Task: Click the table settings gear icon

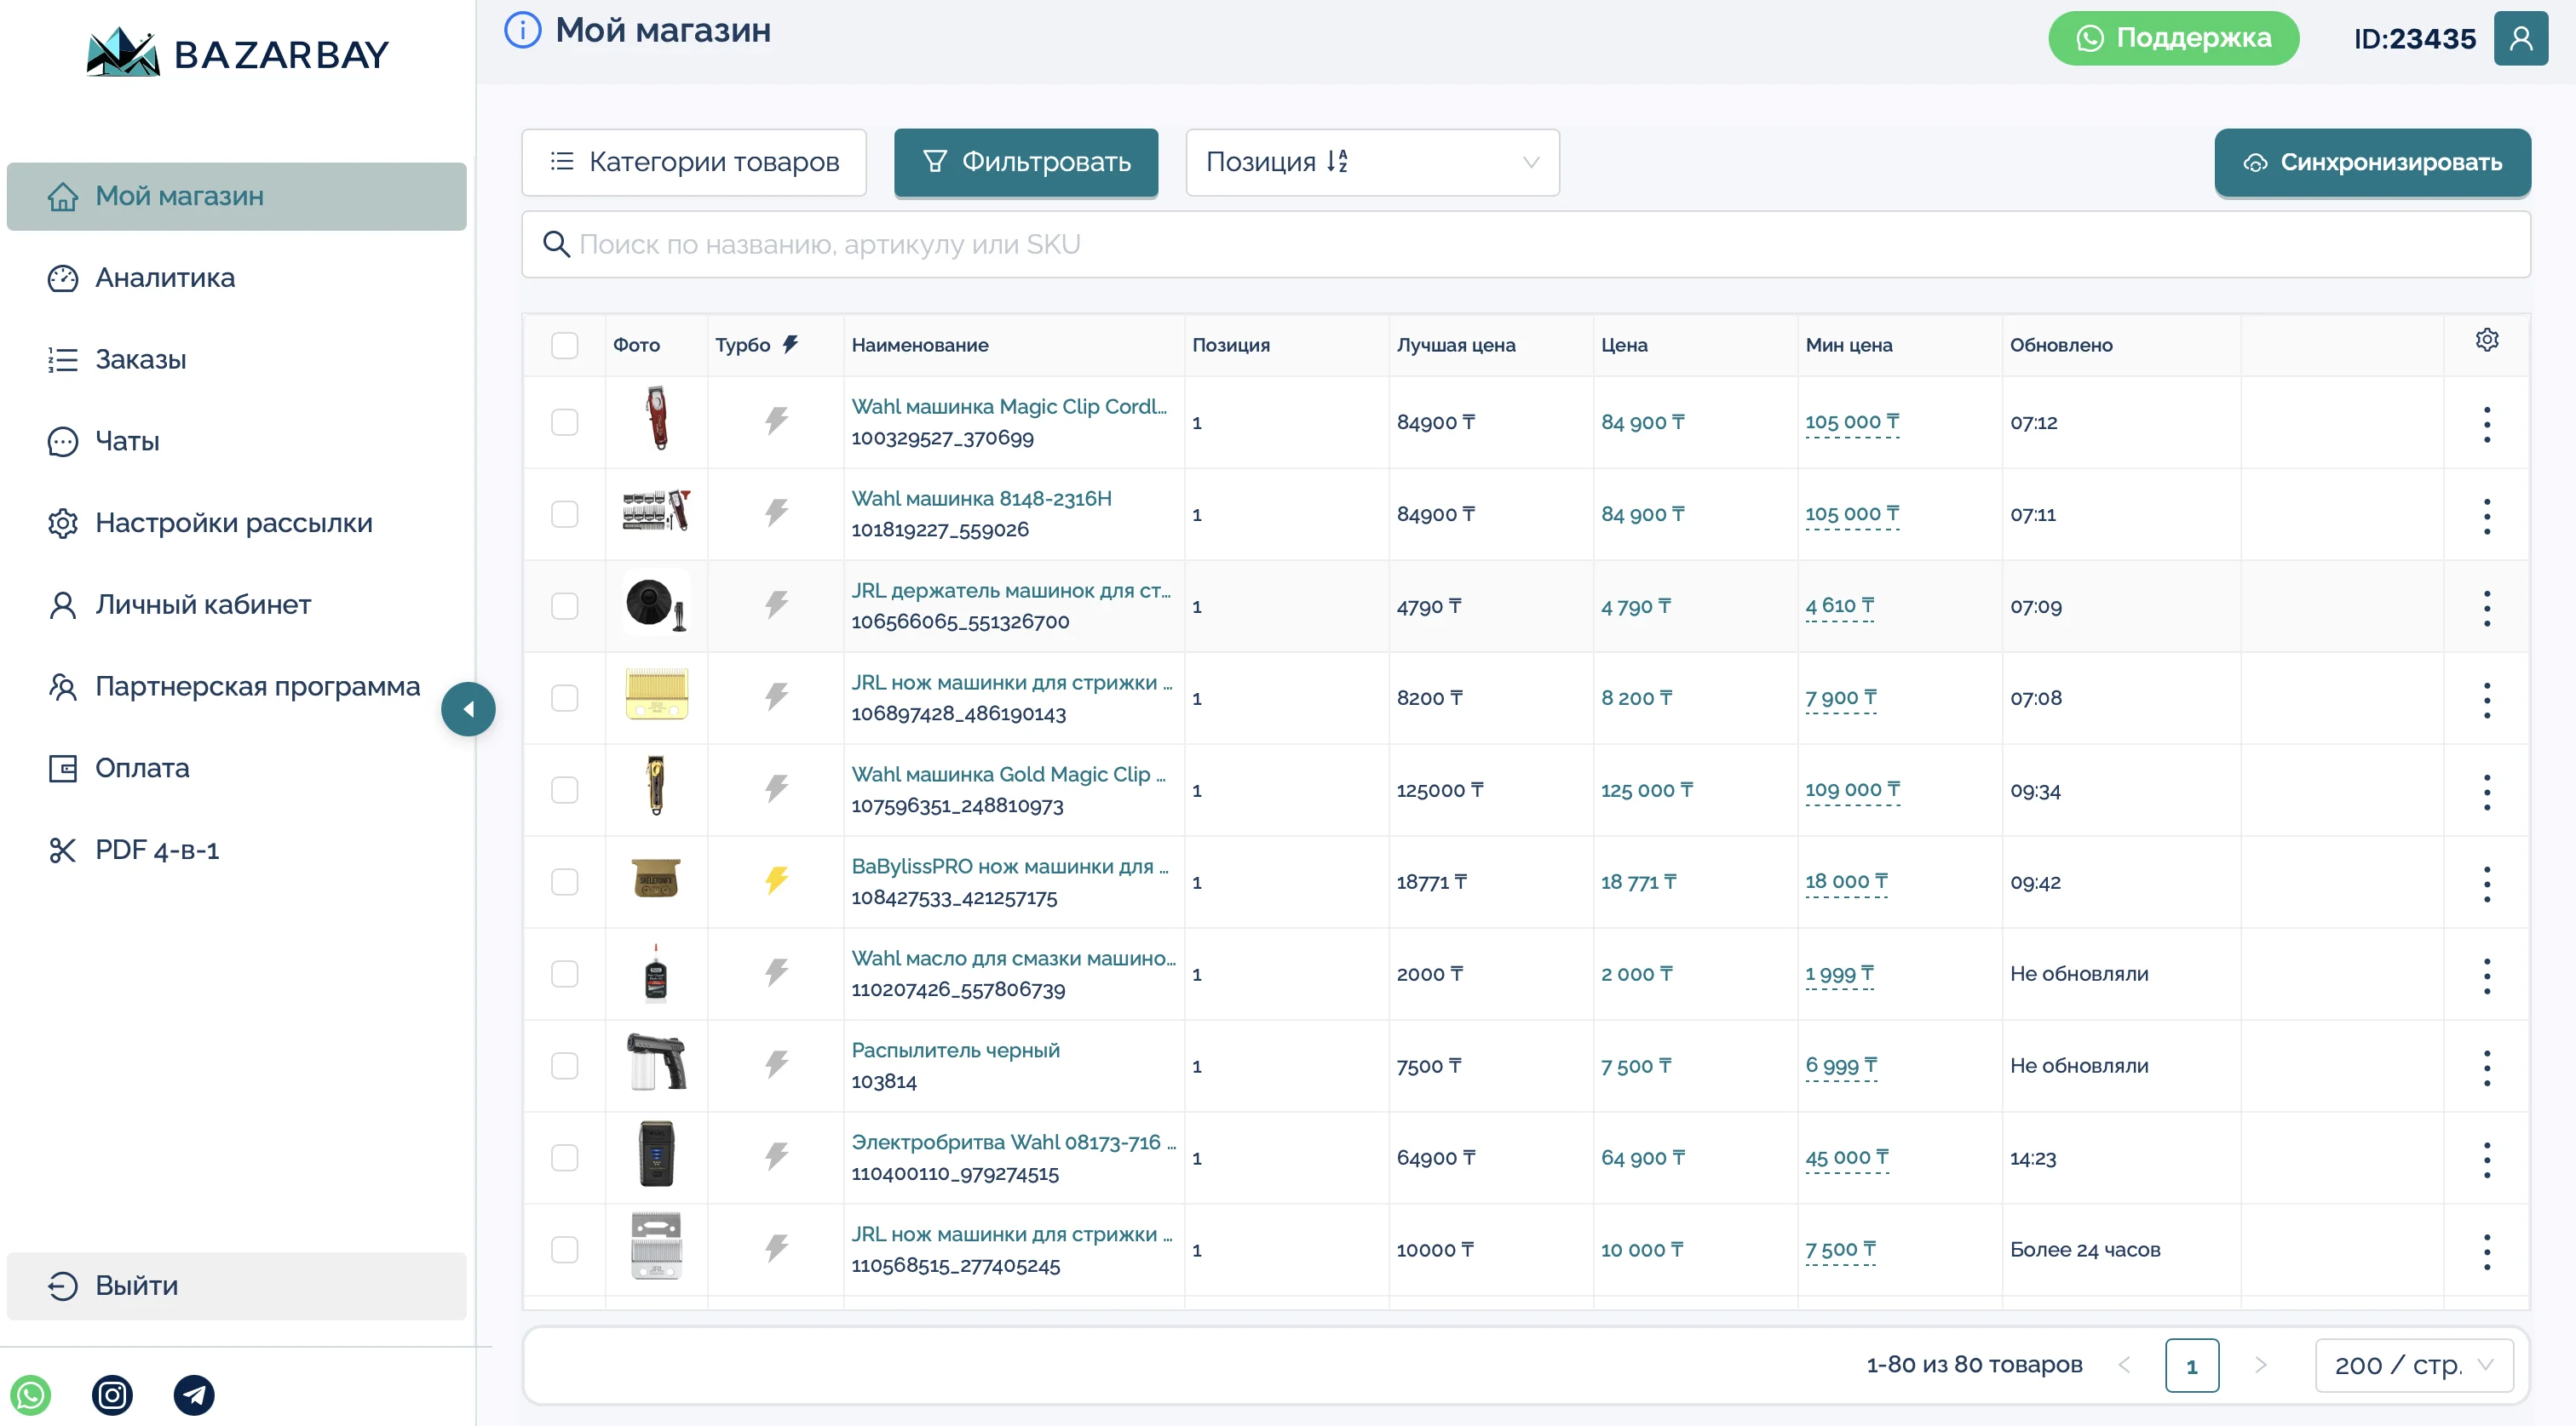Action: click(2487, 341)
